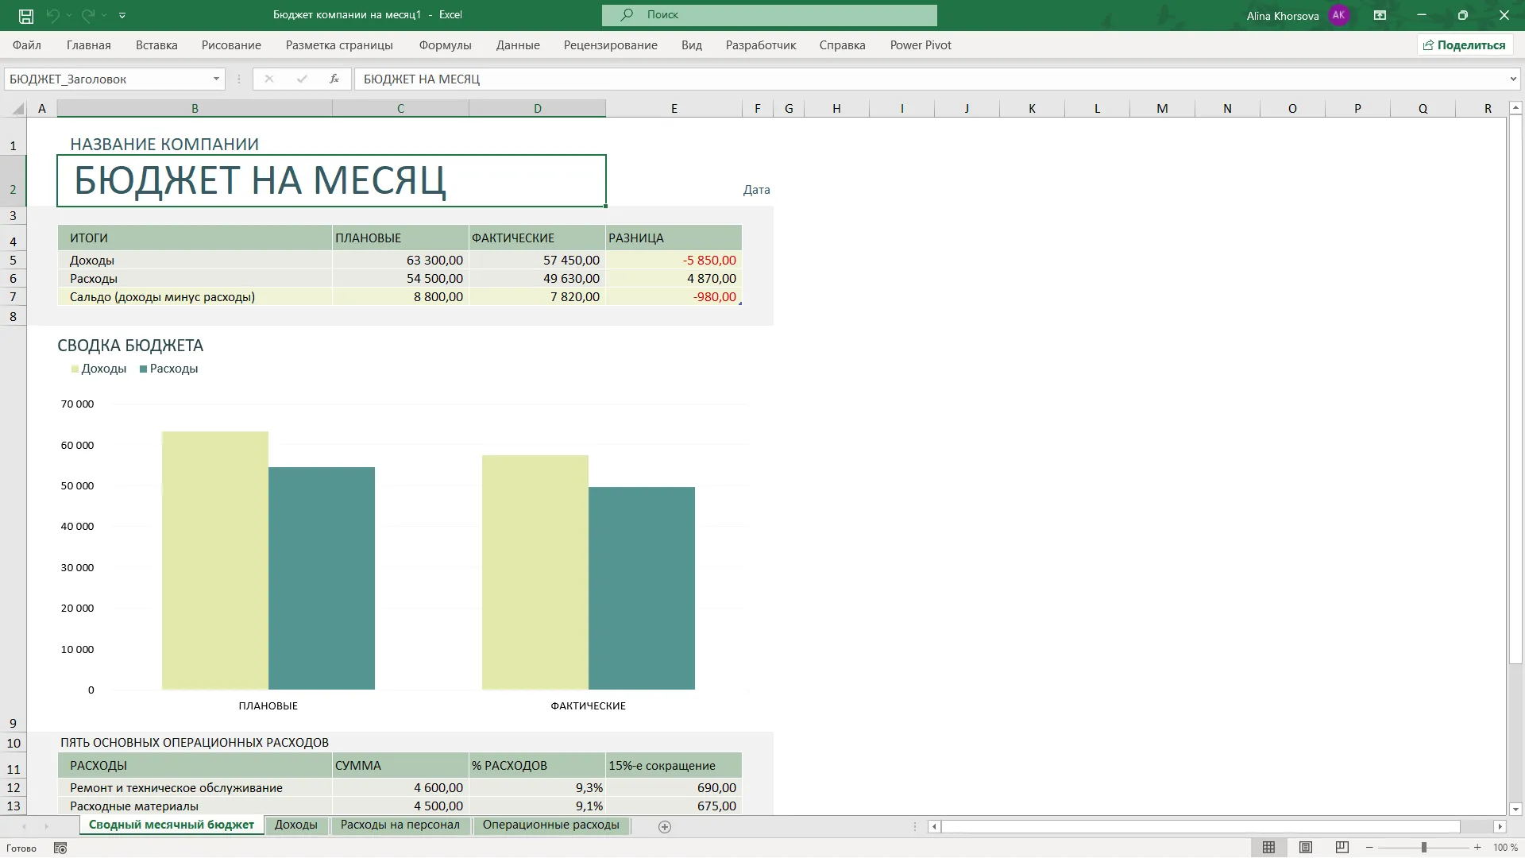
Task: Select the cell with -5 850,00
Action: click(x=674, y=260)
